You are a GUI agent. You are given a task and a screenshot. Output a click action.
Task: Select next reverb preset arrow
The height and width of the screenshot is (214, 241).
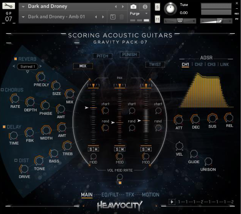pyautogui.click(x=40, y=66)
